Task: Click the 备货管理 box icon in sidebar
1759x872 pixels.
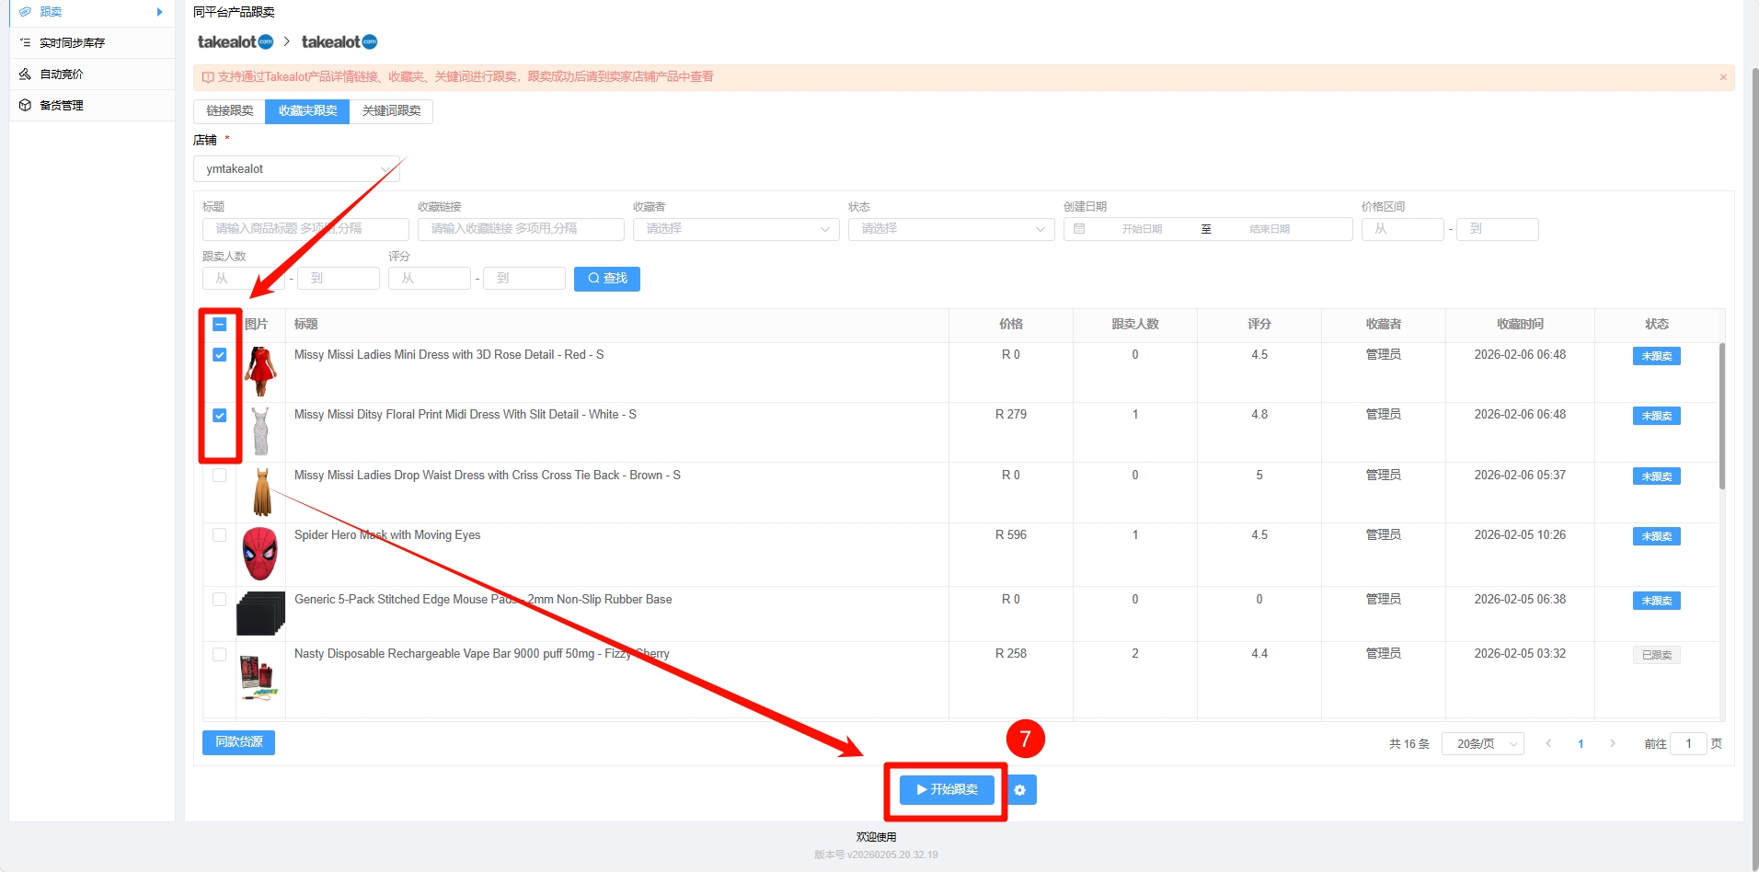Action: (x=25, y=106)
